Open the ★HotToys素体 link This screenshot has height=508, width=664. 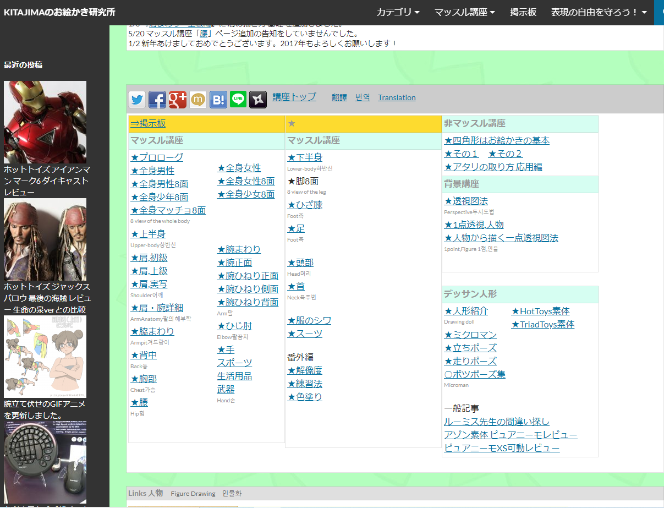[541, 312]
